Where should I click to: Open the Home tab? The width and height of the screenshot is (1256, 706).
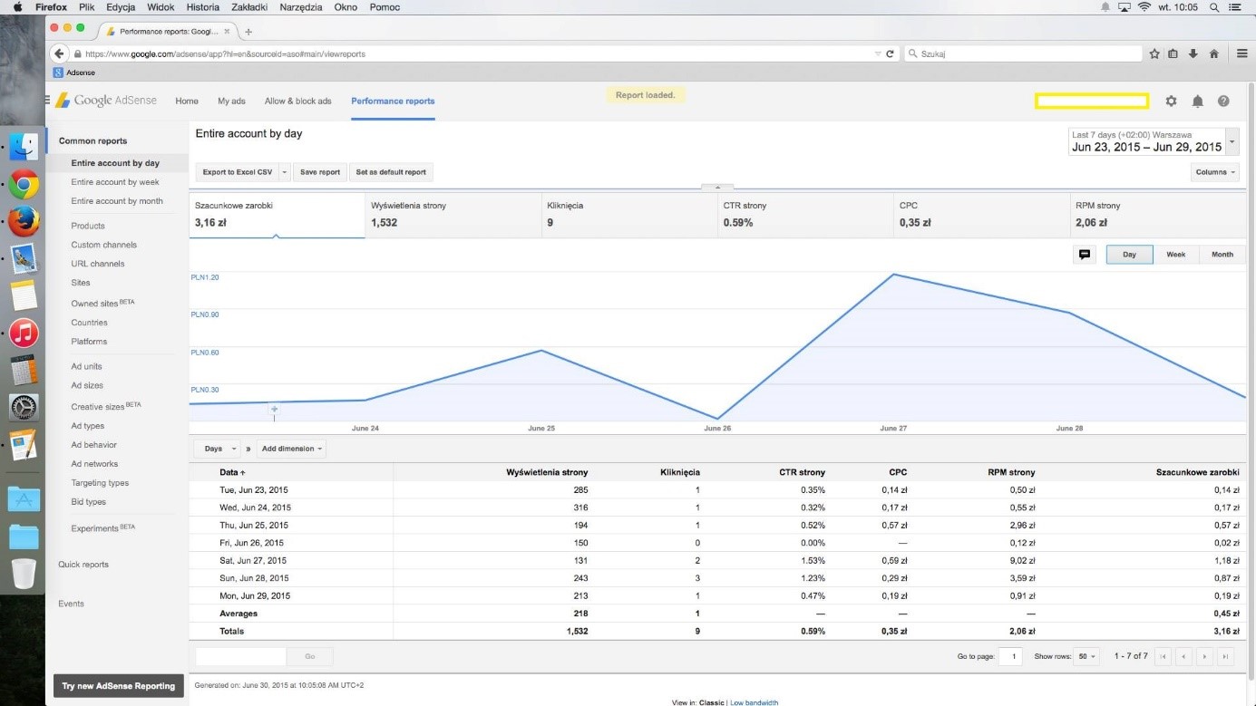(187, 102)
